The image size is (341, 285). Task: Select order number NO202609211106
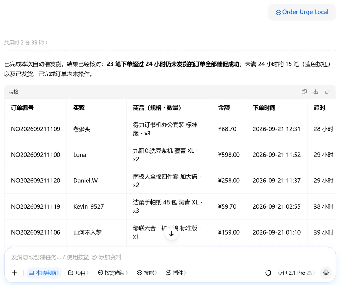point(36,232)
